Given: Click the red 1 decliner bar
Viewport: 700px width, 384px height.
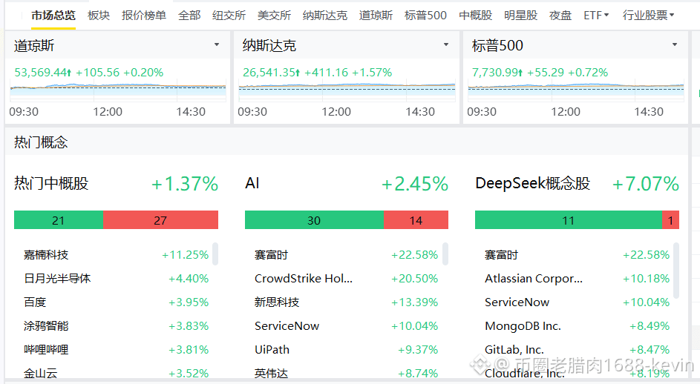Looking at the screenshot, I should (x=670, y=220).
